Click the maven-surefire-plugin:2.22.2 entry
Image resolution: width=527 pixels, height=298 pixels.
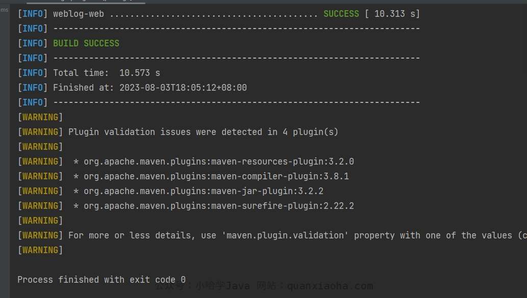coord(219,206)
